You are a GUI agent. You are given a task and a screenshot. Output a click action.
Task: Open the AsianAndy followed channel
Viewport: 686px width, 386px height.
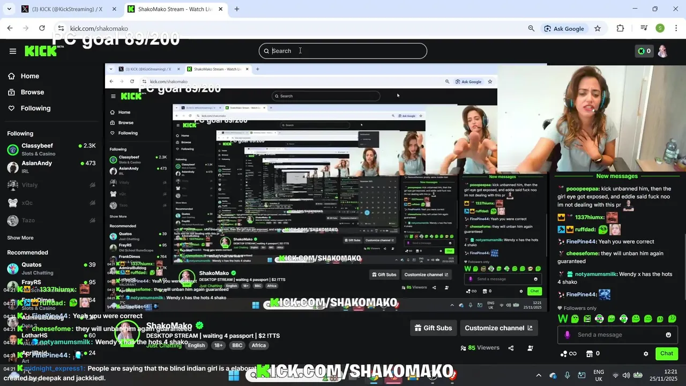pyautogui.click(x=51, y=167)
